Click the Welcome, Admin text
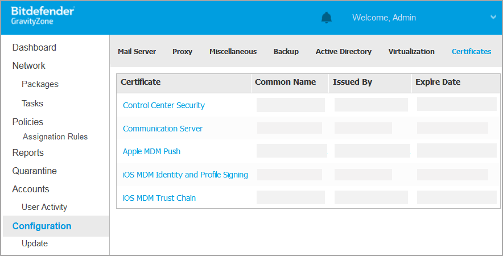 384,18
